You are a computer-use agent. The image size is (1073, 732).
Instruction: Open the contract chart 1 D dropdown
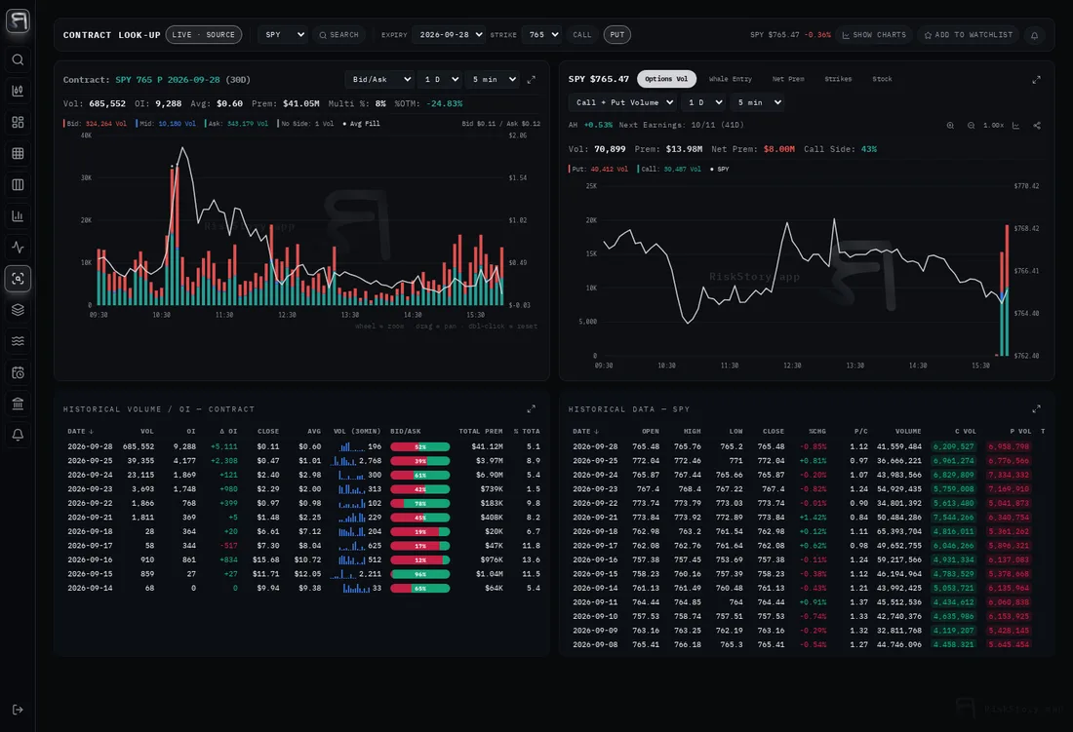point(439,80)
